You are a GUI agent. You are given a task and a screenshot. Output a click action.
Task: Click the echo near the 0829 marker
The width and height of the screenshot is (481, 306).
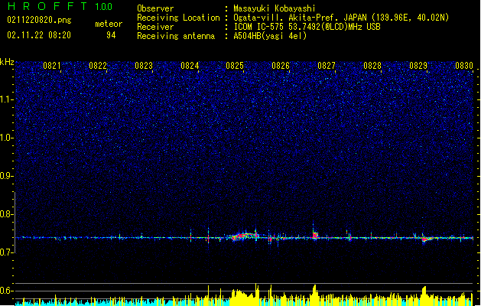pyautogui.click(x=425, y=238)
